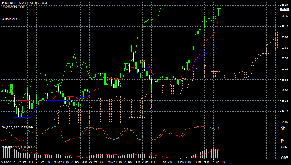This screenshot has height=165, width=291.
Task: Click the 67.35 price axis label
Action: pyautogui.click(x=285, y=58)
